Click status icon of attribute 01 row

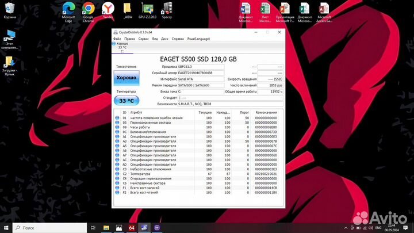coord(117,118)
